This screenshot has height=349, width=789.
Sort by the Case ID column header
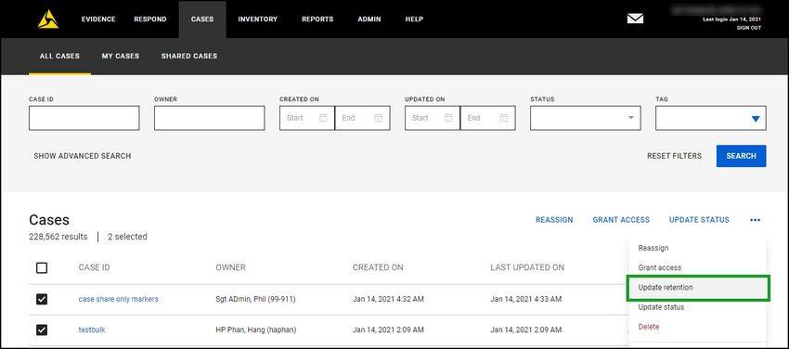click(94, 267)
